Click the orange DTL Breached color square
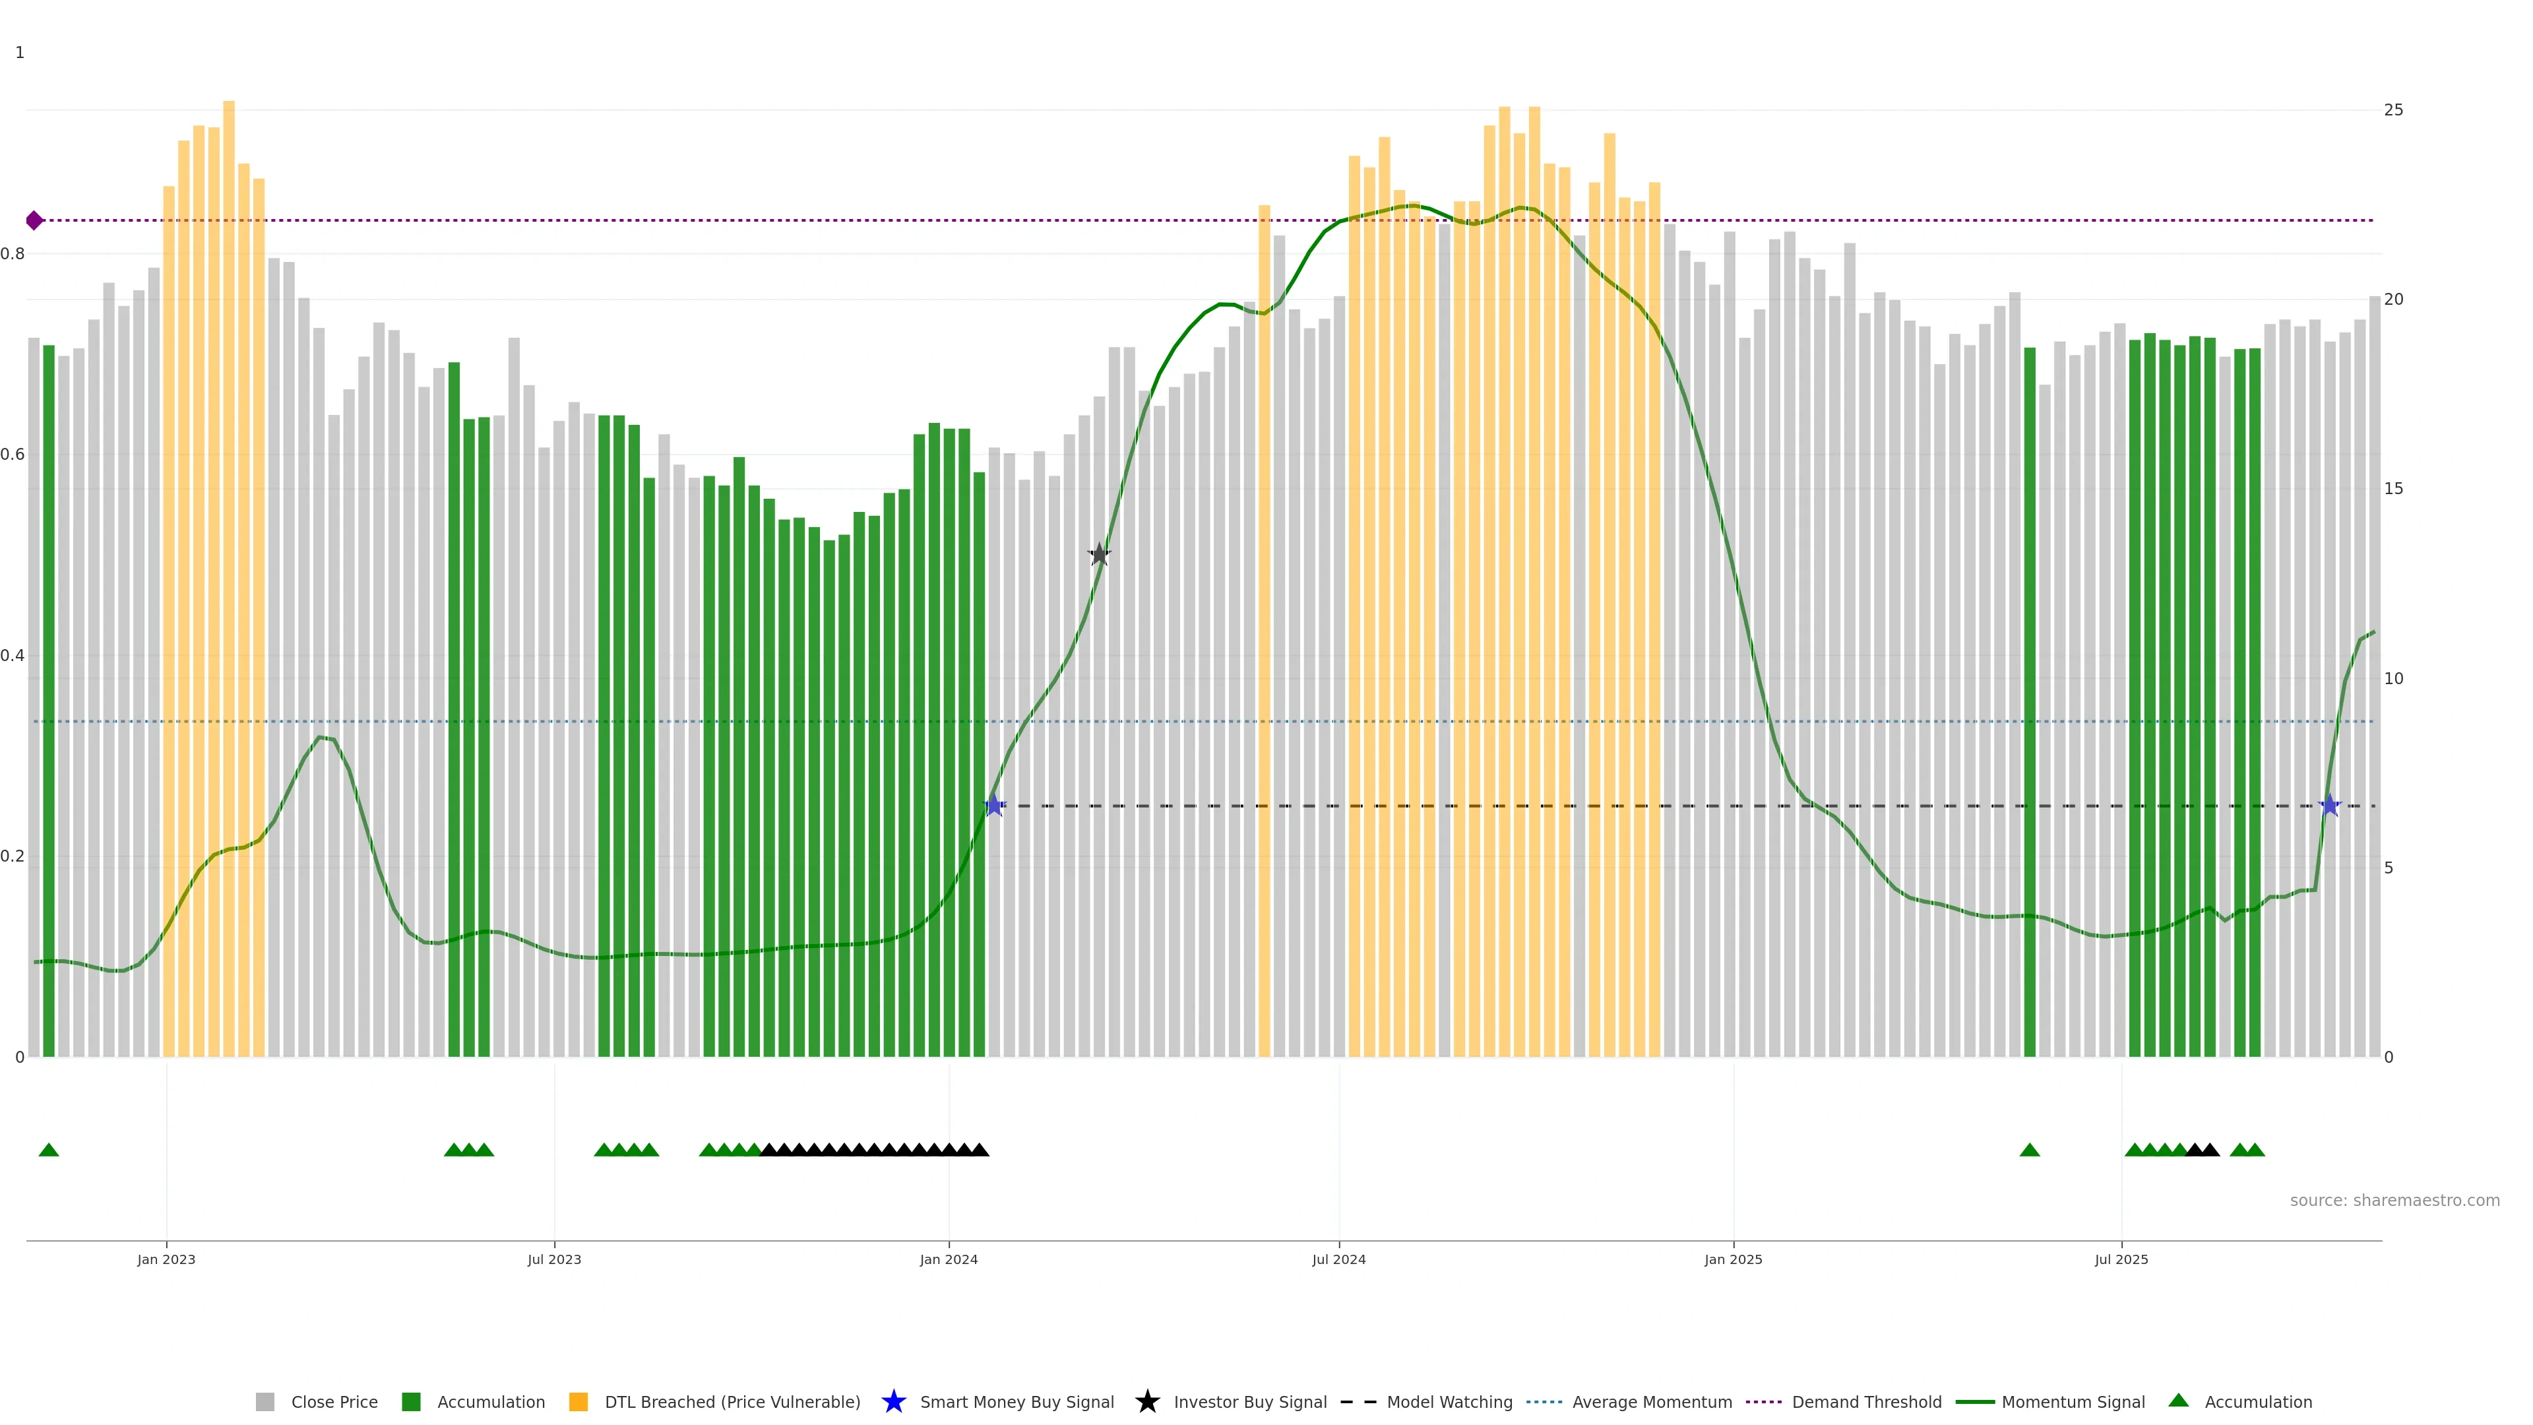The width and height of the screenshot is (2533, 1425). pos(579,1403)
